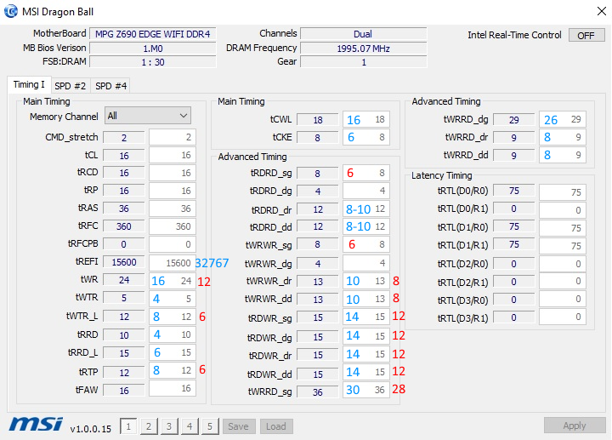The height and width of the screenshot is (440, 612).
Task: Click the DRAM Frequency value '1995.07 MHz'
Action: (x=364, y=49)
